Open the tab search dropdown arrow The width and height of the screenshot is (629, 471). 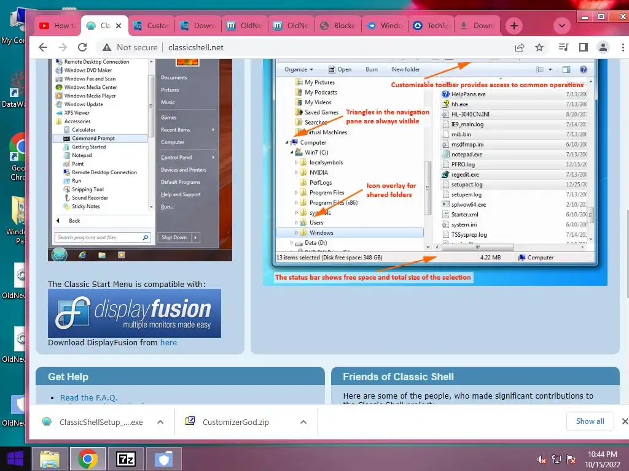562,26
